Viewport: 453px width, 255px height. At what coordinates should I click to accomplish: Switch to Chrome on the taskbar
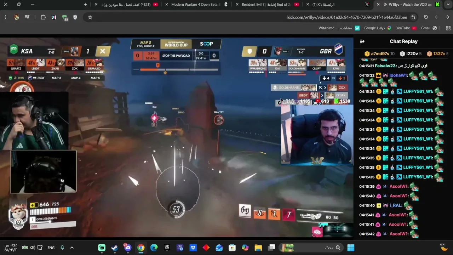[141, 248]
